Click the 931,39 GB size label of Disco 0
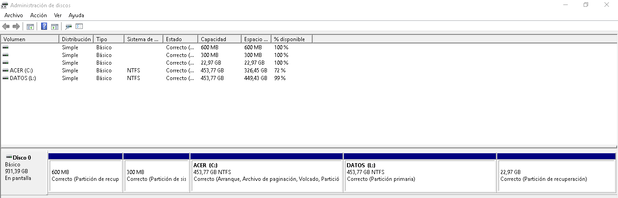Viewport: 618px width, 198px height. tap(16, 171)
